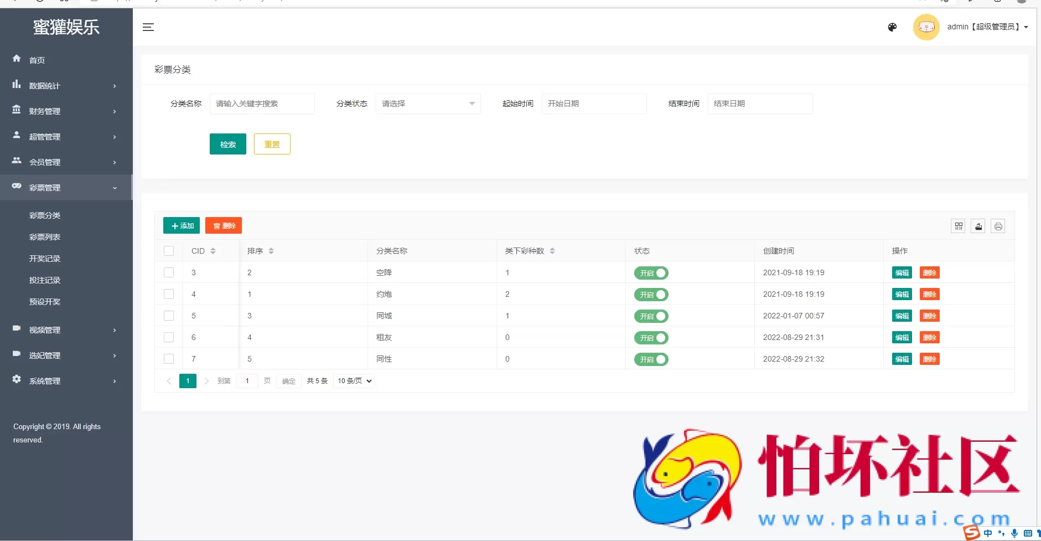Open the 彩票列表 sidebar menu item
Viewport: 1041px width, 541px height.
click(x=45, y=236)
